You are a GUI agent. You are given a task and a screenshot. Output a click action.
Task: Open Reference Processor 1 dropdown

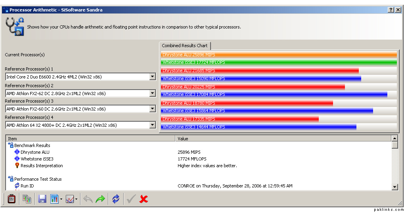(152, 77)
